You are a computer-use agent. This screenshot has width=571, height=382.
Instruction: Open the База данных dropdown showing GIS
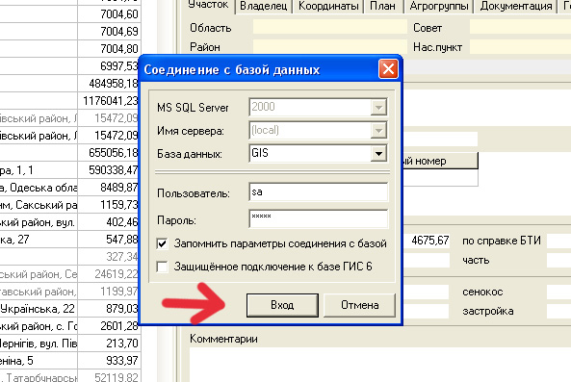[x=378, y=154]
